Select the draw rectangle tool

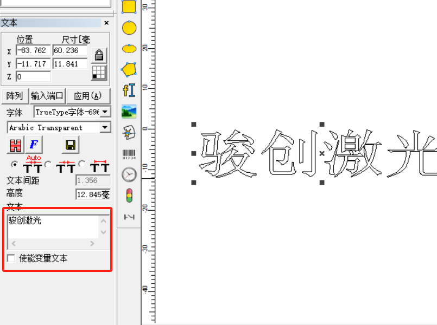point(129,6)
